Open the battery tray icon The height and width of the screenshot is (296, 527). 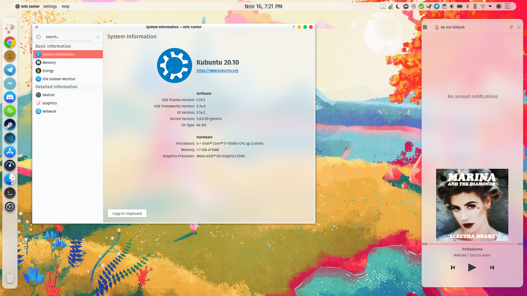[460, 6]
